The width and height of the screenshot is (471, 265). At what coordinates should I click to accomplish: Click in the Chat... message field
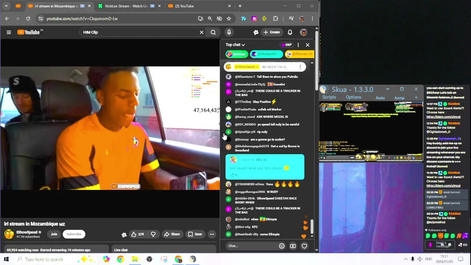[252, 246]
